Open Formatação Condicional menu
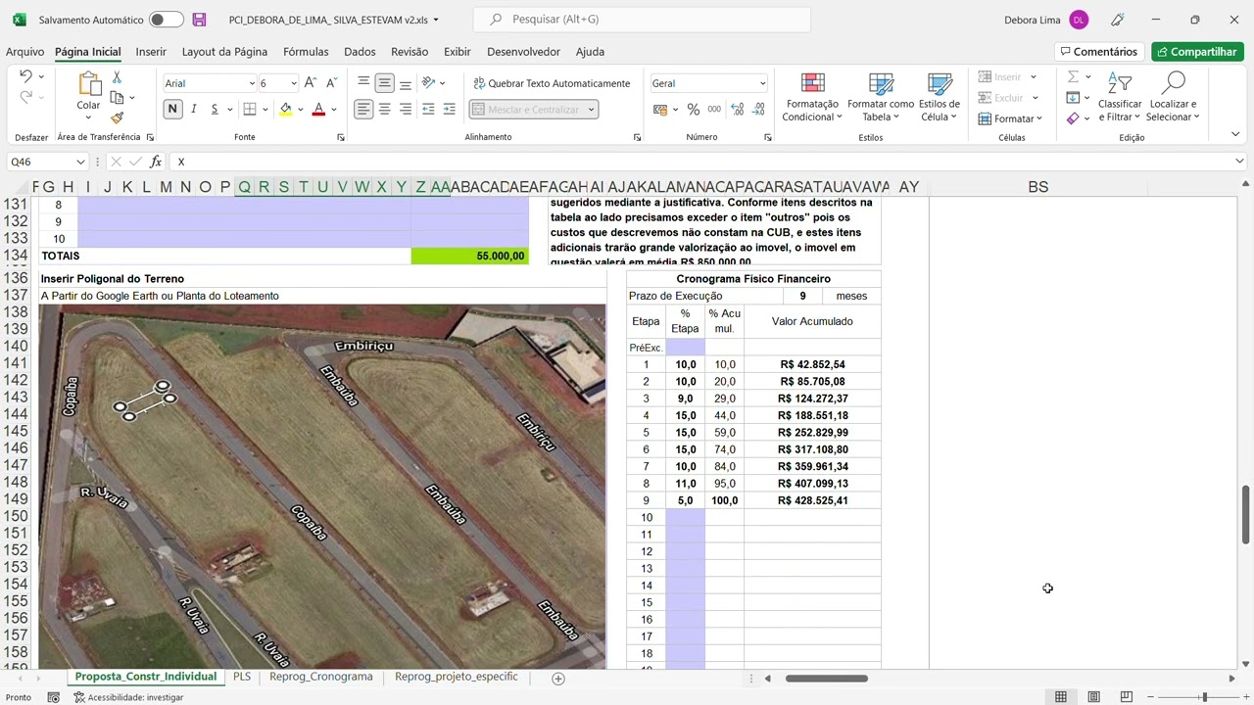 pyautogui.click(x=812, y=98)
